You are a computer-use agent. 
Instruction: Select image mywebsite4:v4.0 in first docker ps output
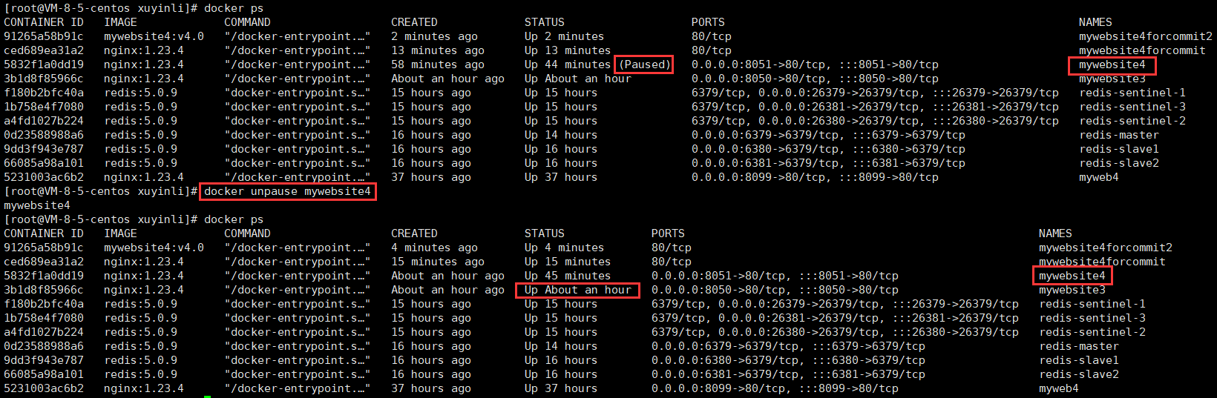click(154, 36)
